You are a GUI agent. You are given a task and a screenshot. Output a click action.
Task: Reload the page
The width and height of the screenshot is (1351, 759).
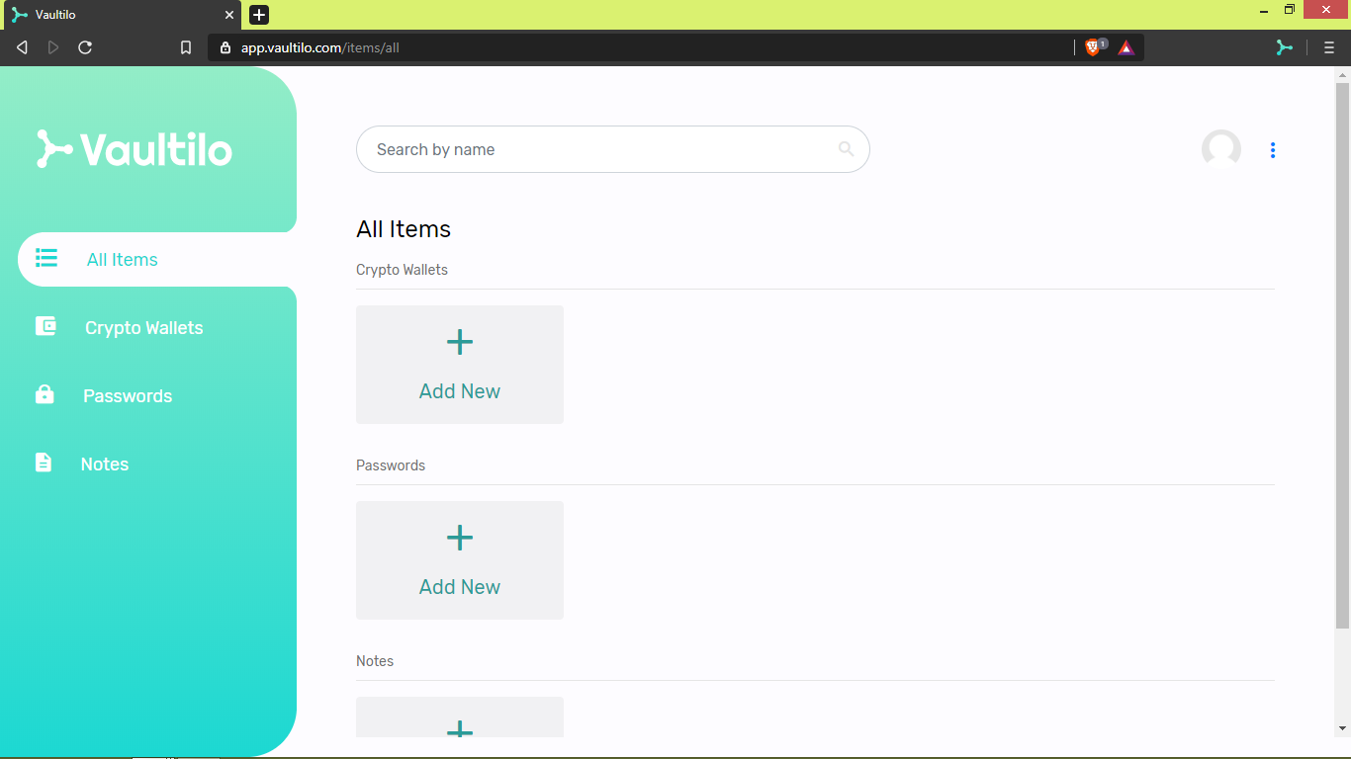[85, 47]
